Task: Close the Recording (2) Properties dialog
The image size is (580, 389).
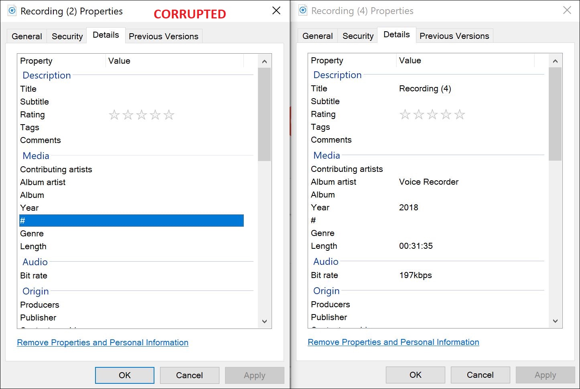Action: click(276, 11)
